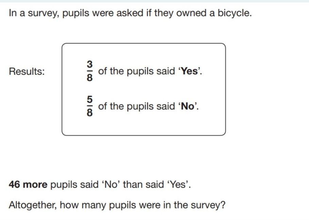309x222 pixels.
Task: Click the denominator 8 under the 5
Action: click(89, 113)
